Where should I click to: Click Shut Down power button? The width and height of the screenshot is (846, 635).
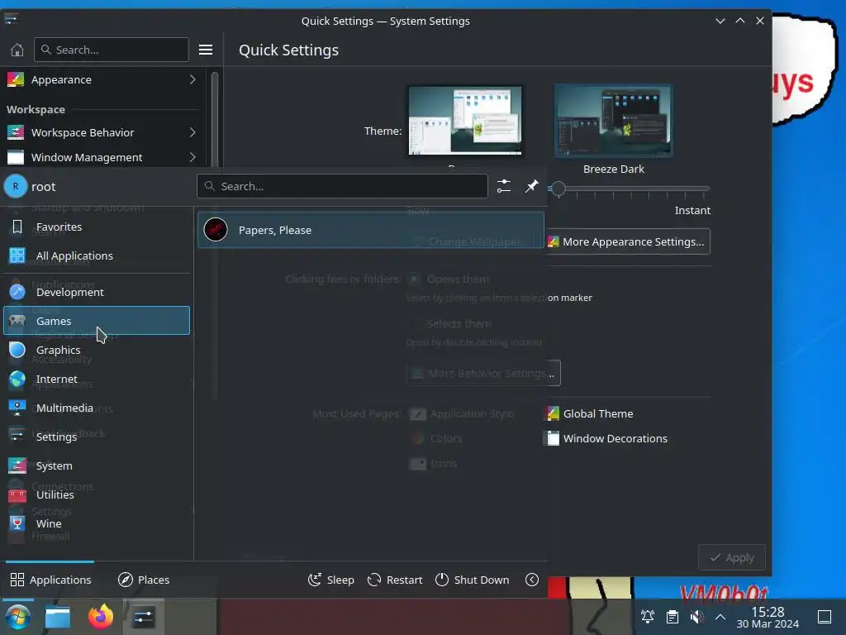click(x=472, y=580)
